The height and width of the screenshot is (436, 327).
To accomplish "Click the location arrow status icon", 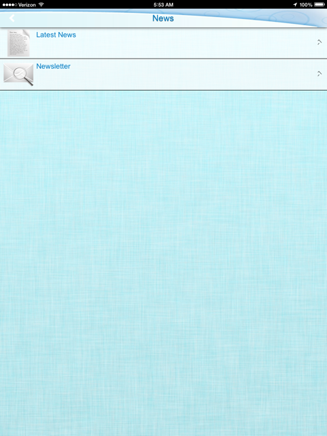I will point(295,5).
